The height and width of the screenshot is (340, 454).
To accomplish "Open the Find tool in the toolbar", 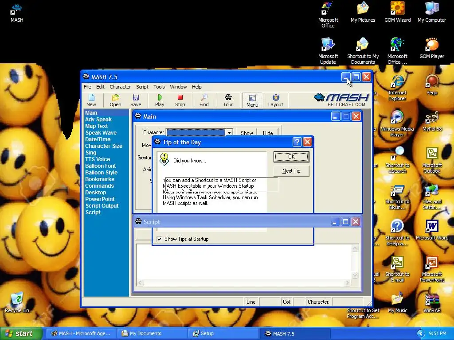I will 204,100.
